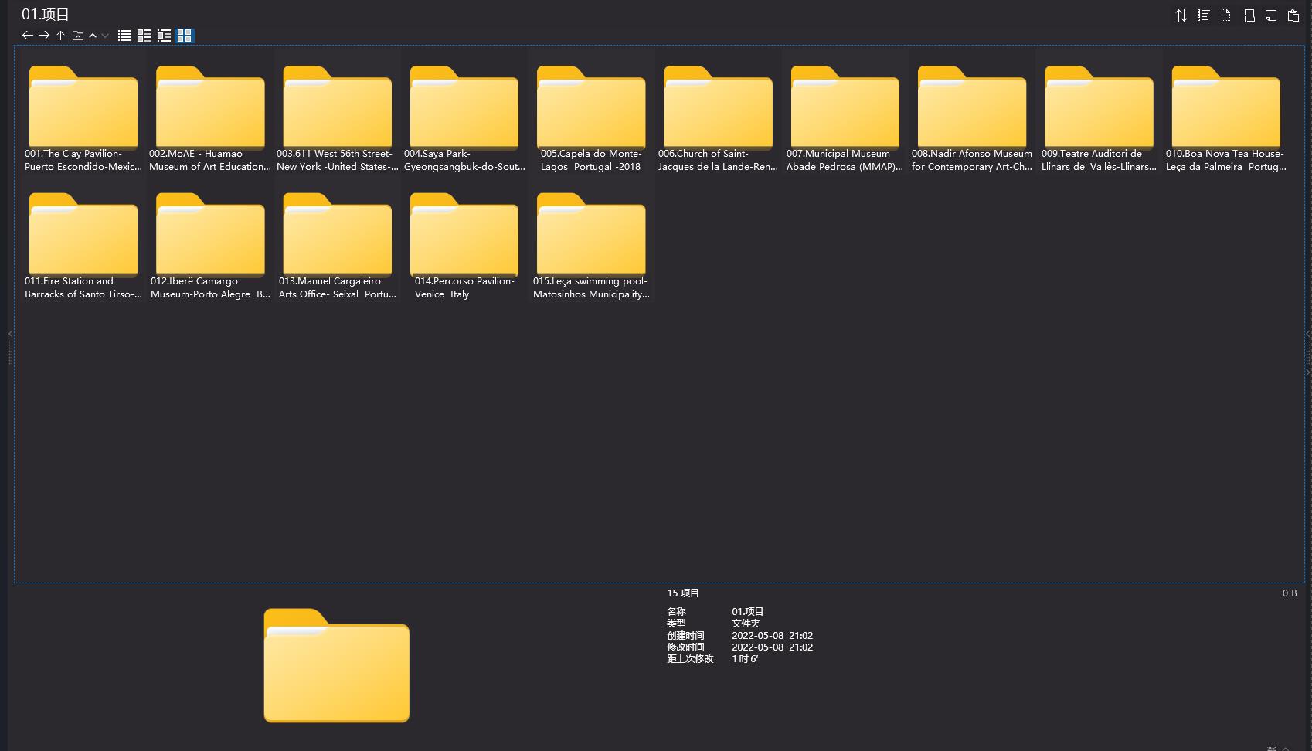Image resolution: width=1312 pixels, height=751 pixels.
Task: Click the large folder preview image
Action: point(337,665)
